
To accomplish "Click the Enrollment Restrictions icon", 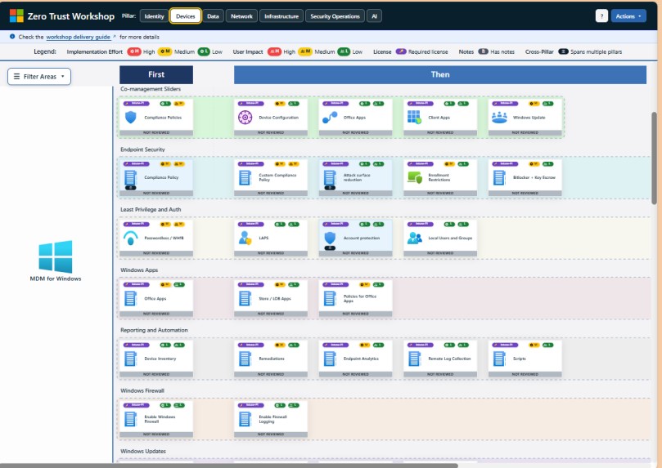I will pos(413,176).
